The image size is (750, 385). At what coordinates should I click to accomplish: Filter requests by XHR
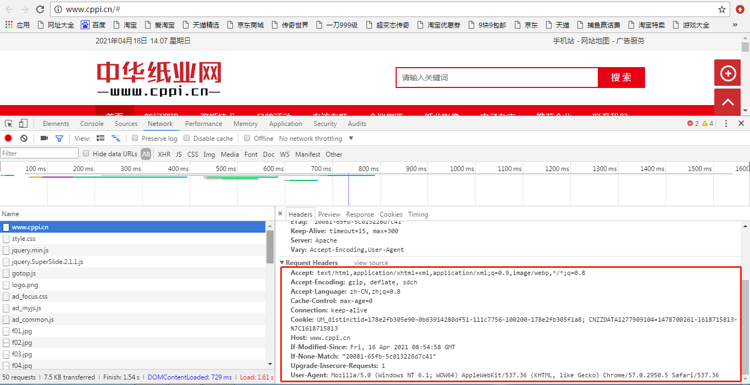point(164,154)
